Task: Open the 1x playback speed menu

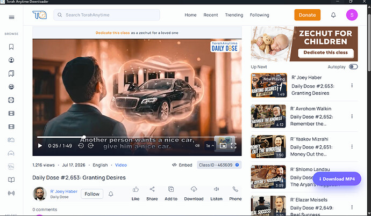Action: click(210, 146)
